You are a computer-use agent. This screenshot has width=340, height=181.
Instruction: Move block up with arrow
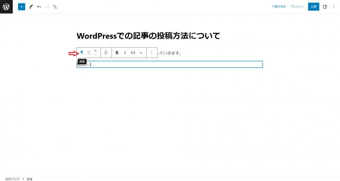click(x=95, y=51)
